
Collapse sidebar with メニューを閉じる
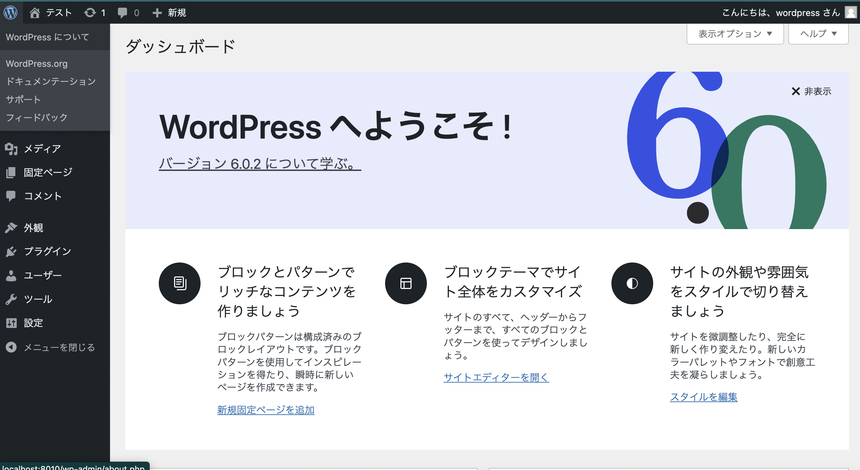click(59, 347)
